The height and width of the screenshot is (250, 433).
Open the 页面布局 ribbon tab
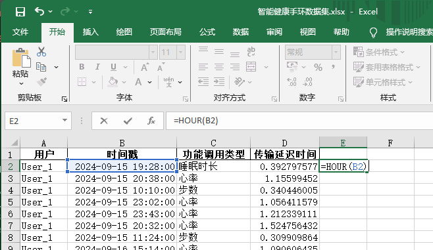tap(165, 32)
